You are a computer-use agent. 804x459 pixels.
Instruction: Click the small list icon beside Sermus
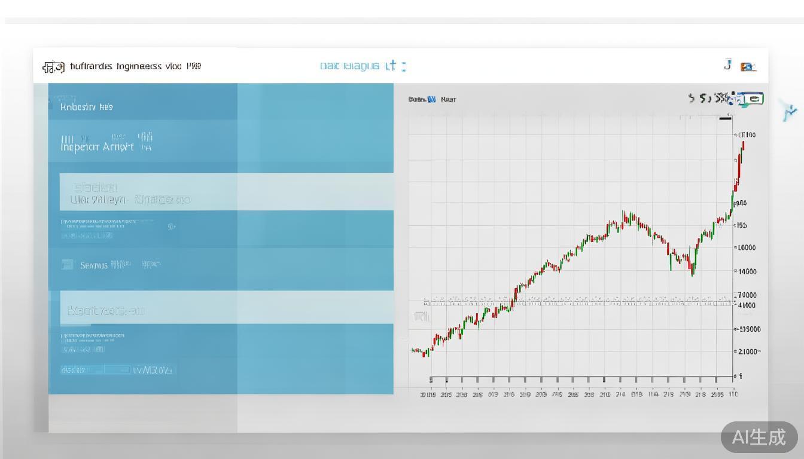point(68,265)
